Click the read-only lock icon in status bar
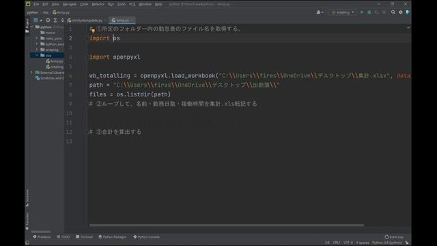 (x=407, y=243)
